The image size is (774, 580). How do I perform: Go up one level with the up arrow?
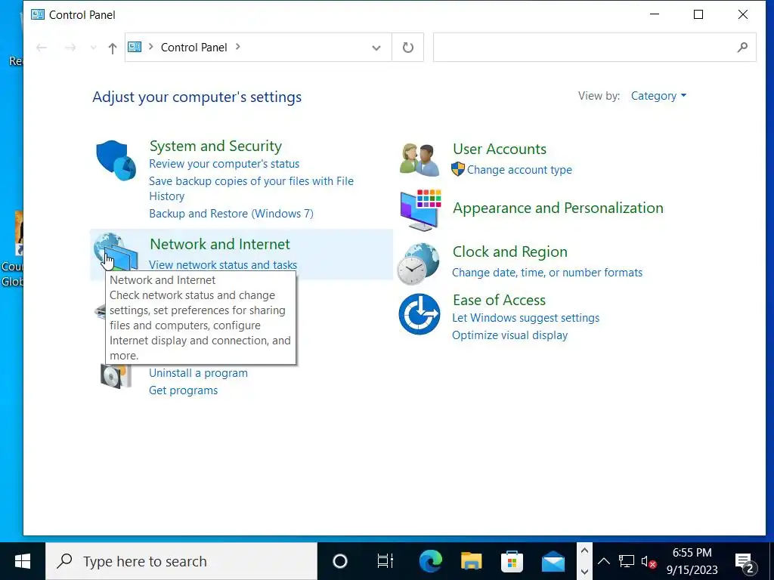(113, 48)
